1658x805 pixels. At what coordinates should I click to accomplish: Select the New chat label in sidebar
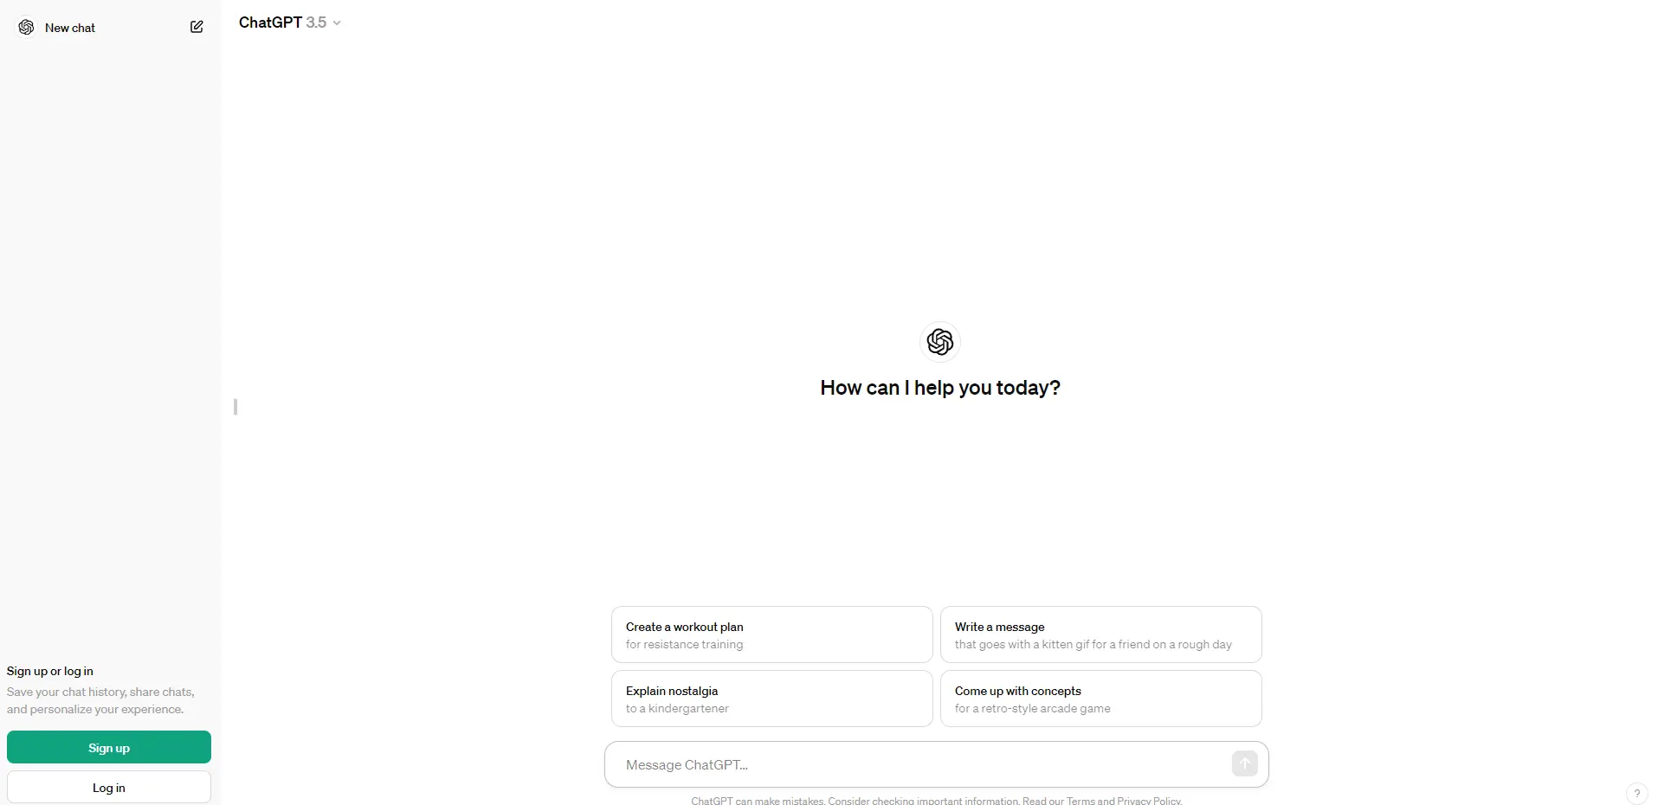tap(70, 28)
